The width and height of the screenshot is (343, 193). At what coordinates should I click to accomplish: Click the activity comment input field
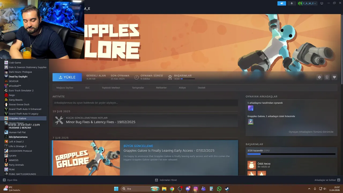click(145, 103)
